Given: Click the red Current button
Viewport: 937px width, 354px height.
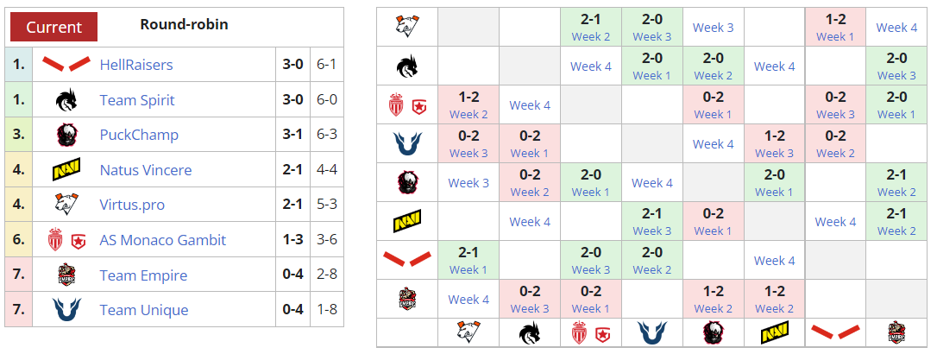Looking at the screenshot, I should (53, 27).
